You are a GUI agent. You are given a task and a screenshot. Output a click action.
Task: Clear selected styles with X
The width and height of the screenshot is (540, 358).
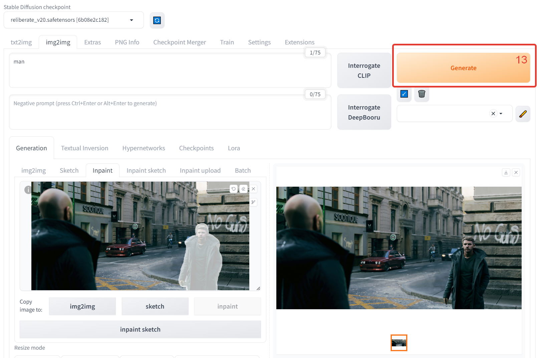pos(493,114)
